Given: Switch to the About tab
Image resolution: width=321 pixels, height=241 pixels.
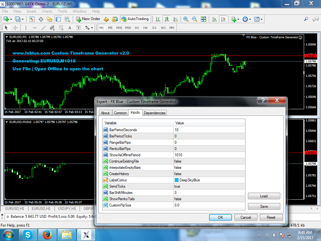Looking at the screenshot, I should pos(105,113).
